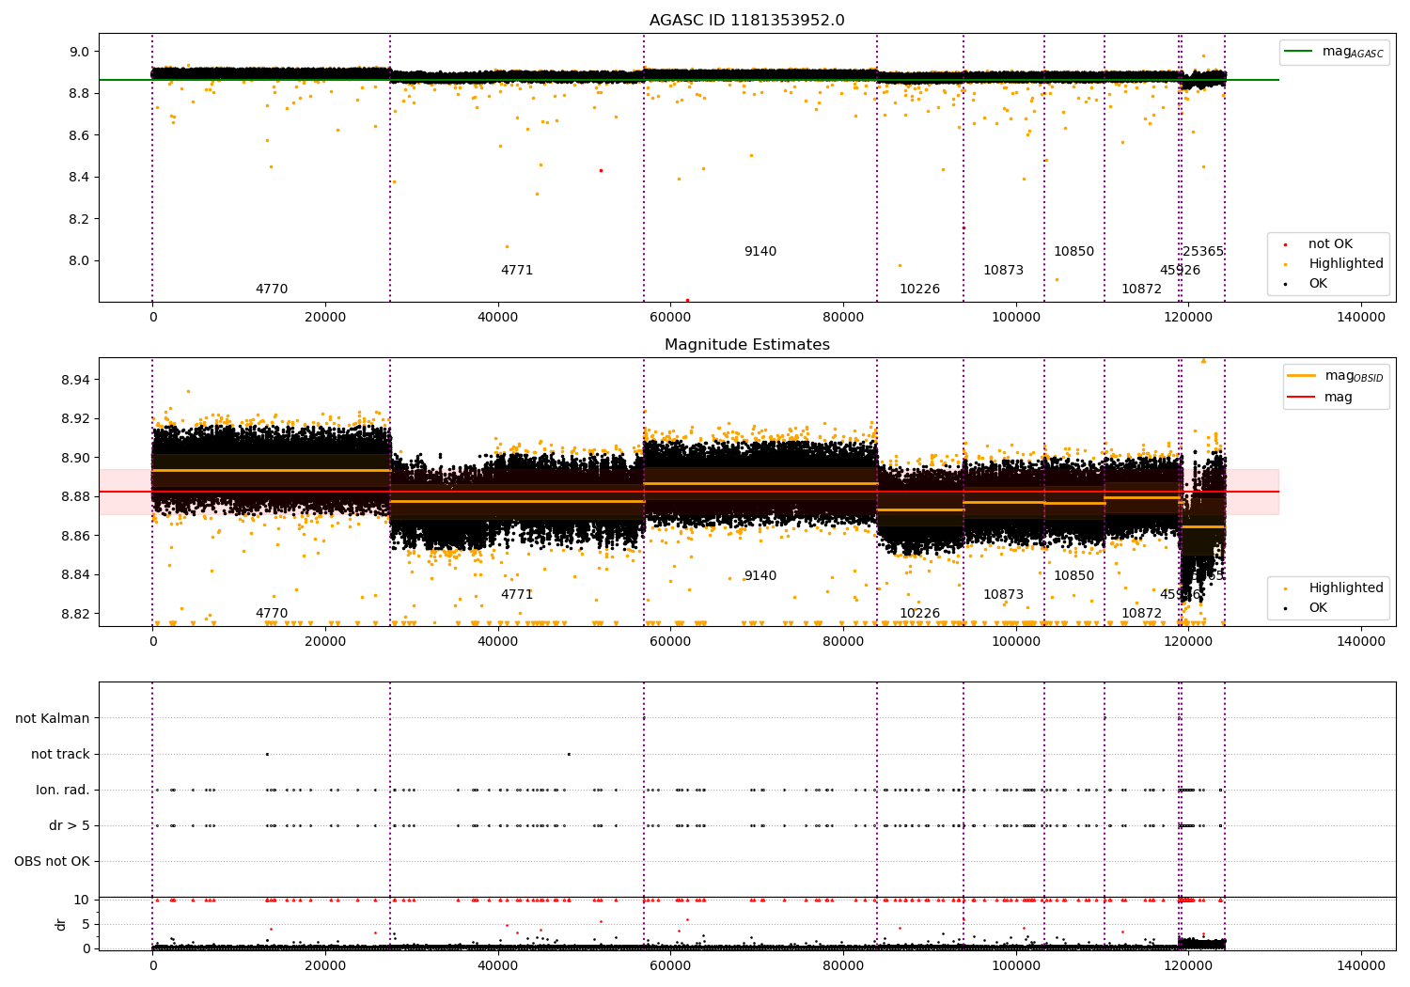The height and width of the screenshot is (987, 1410).
Task: Click the 'not track' row label
Action: [60, 755]
